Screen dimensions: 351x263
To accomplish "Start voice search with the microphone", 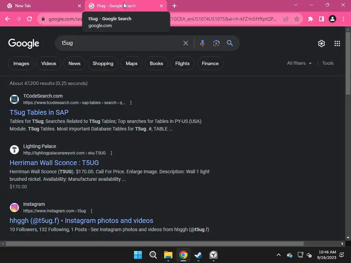I will (x=202, y=43).
